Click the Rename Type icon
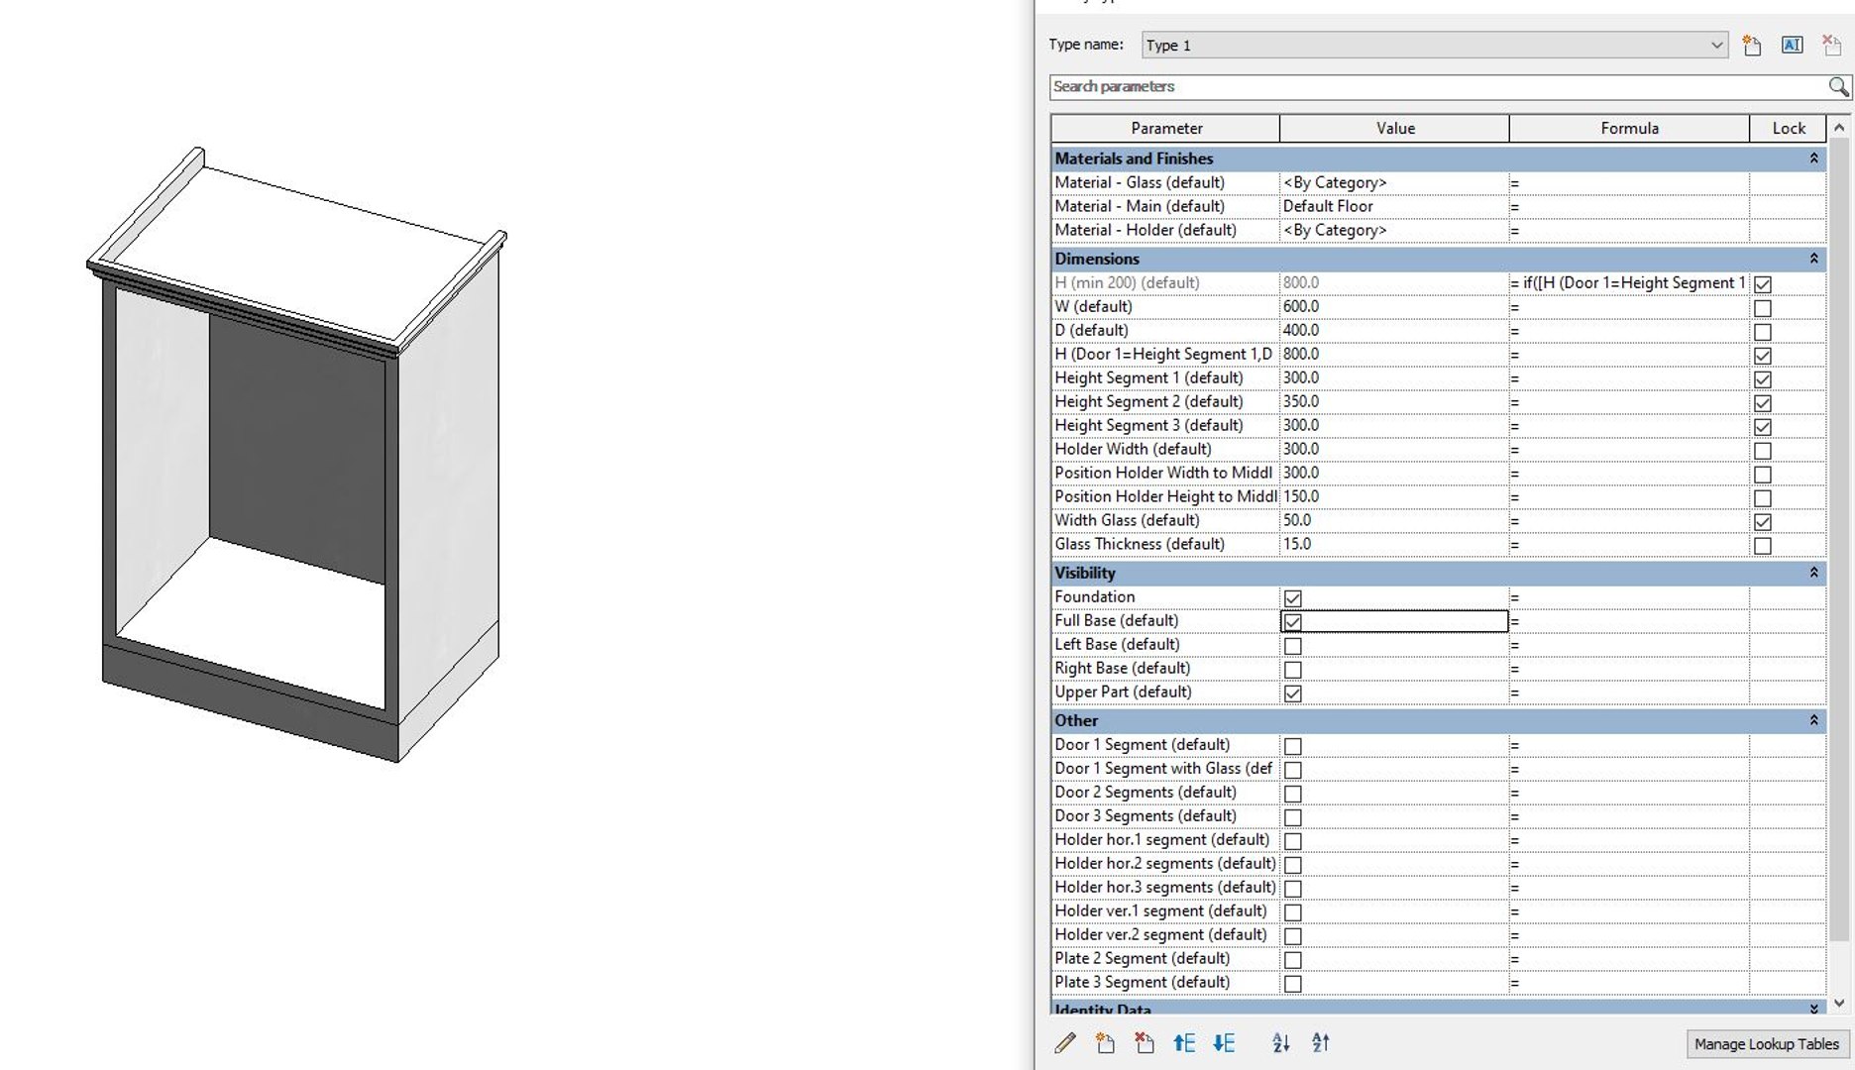The image size is (1855, 1070). tap(1792, 45)
